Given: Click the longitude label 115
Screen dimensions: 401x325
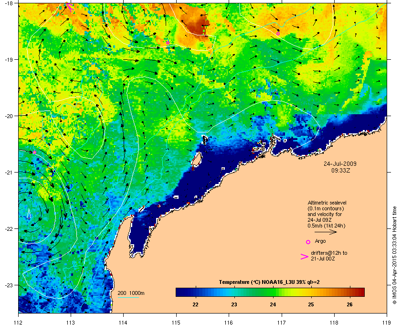Looking at the screenshot, I should [176, 322].
